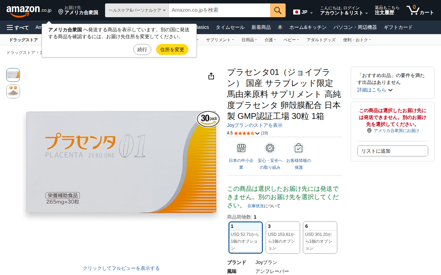Select the second product thumbnail
This screenshot has width=441, height=275.
[x=13, y=91]
